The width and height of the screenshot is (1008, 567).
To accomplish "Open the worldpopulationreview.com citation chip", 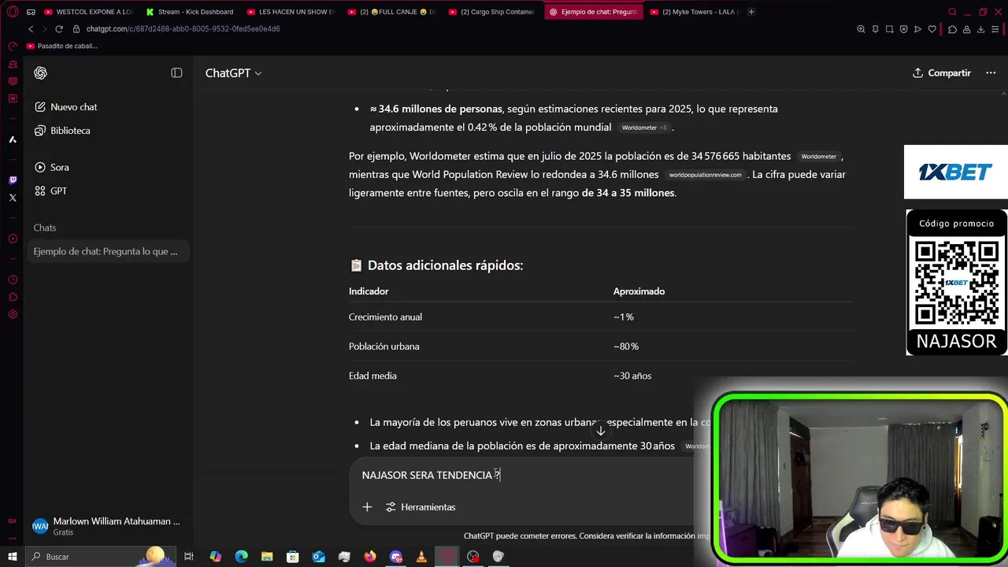I will click(706, 175).
